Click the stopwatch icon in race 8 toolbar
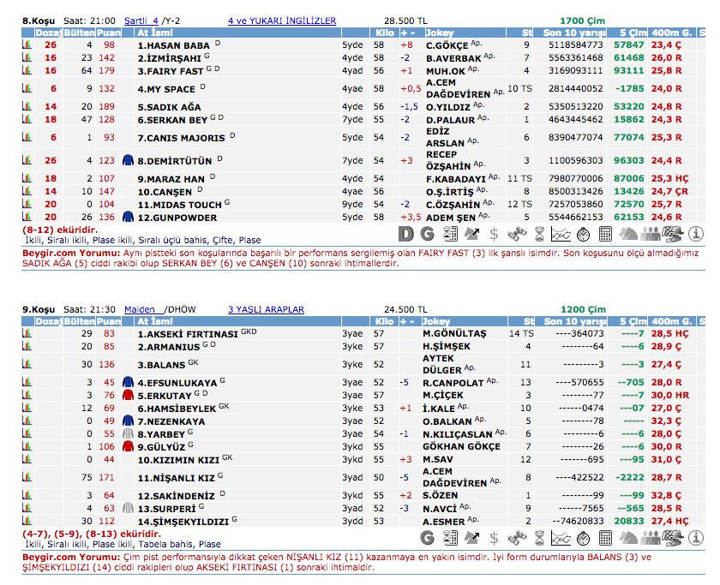The width and height of the screenshot is (720, 585). click(584, 232)
